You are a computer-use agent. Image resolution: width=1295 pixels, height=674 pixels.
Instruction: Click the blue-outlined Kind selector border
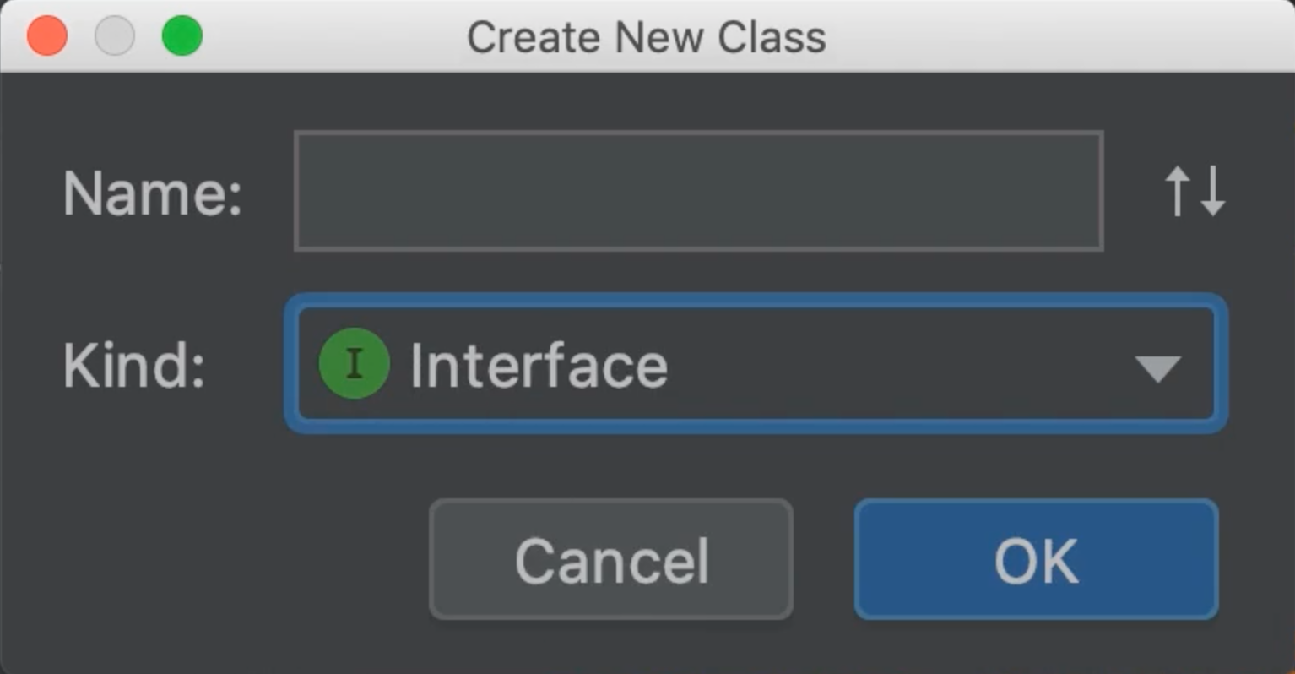pyautogui.click(x=756, y=299)
